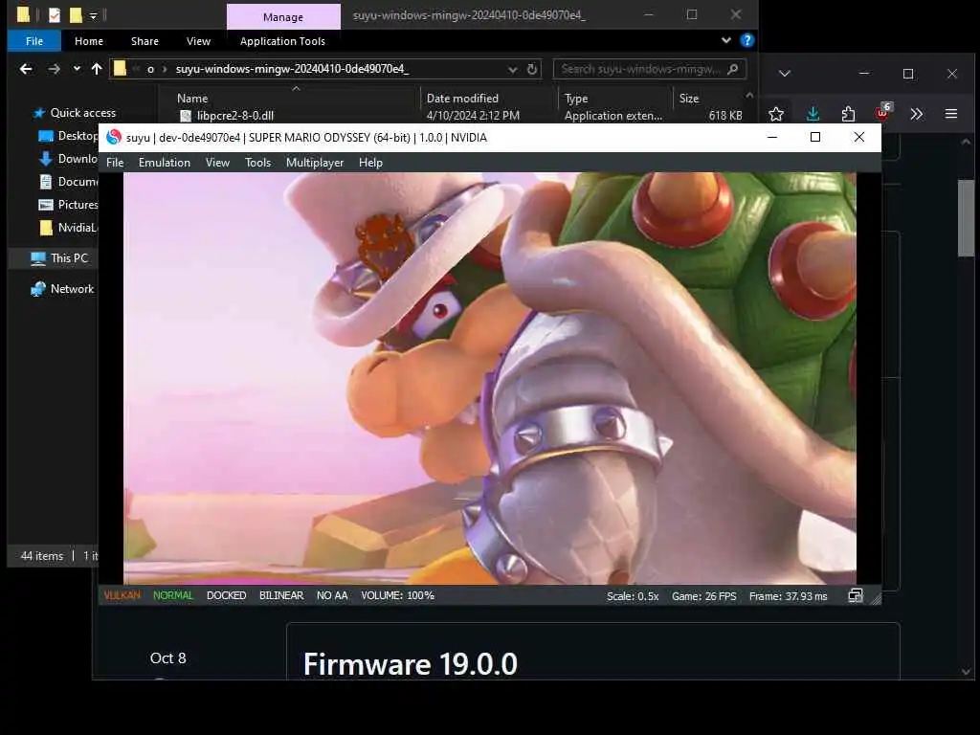Image resolution: width=980 pixels, height=735 pixels.
Task: Sort files by Size column
Action: (x=689, y=99)
